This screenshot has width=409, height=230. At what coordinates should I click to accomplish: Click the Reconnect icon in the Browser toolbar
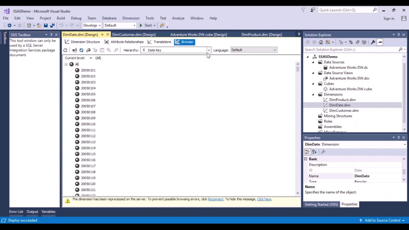tap(81, 50)
